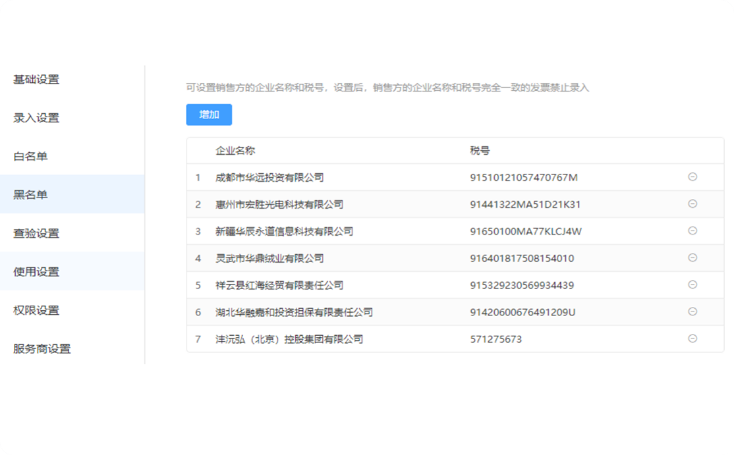Delete the 新疆华辰永道信息科技有限公司 row via minus icon
This screenshot has height=455, width=734.
[692, 231]
